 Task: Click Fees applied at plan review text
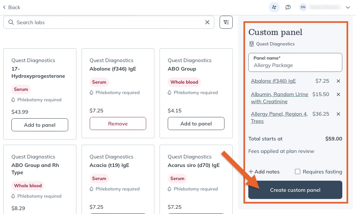(x=281, y=151)
